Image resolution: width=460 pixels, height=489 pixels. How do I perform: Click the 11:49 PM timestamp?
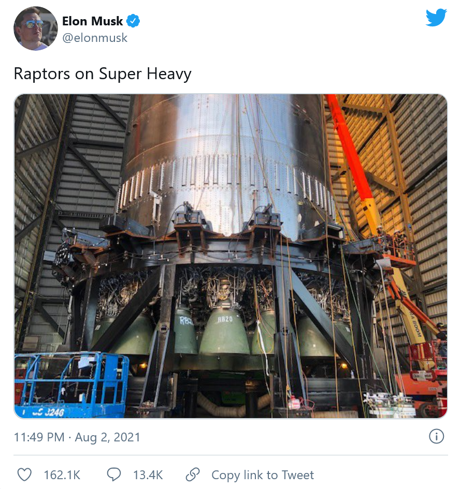[39, 437]
